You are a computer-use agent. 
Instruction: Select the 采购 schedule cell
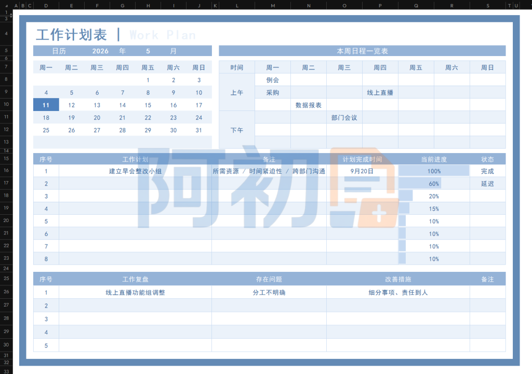pos(273,92)
